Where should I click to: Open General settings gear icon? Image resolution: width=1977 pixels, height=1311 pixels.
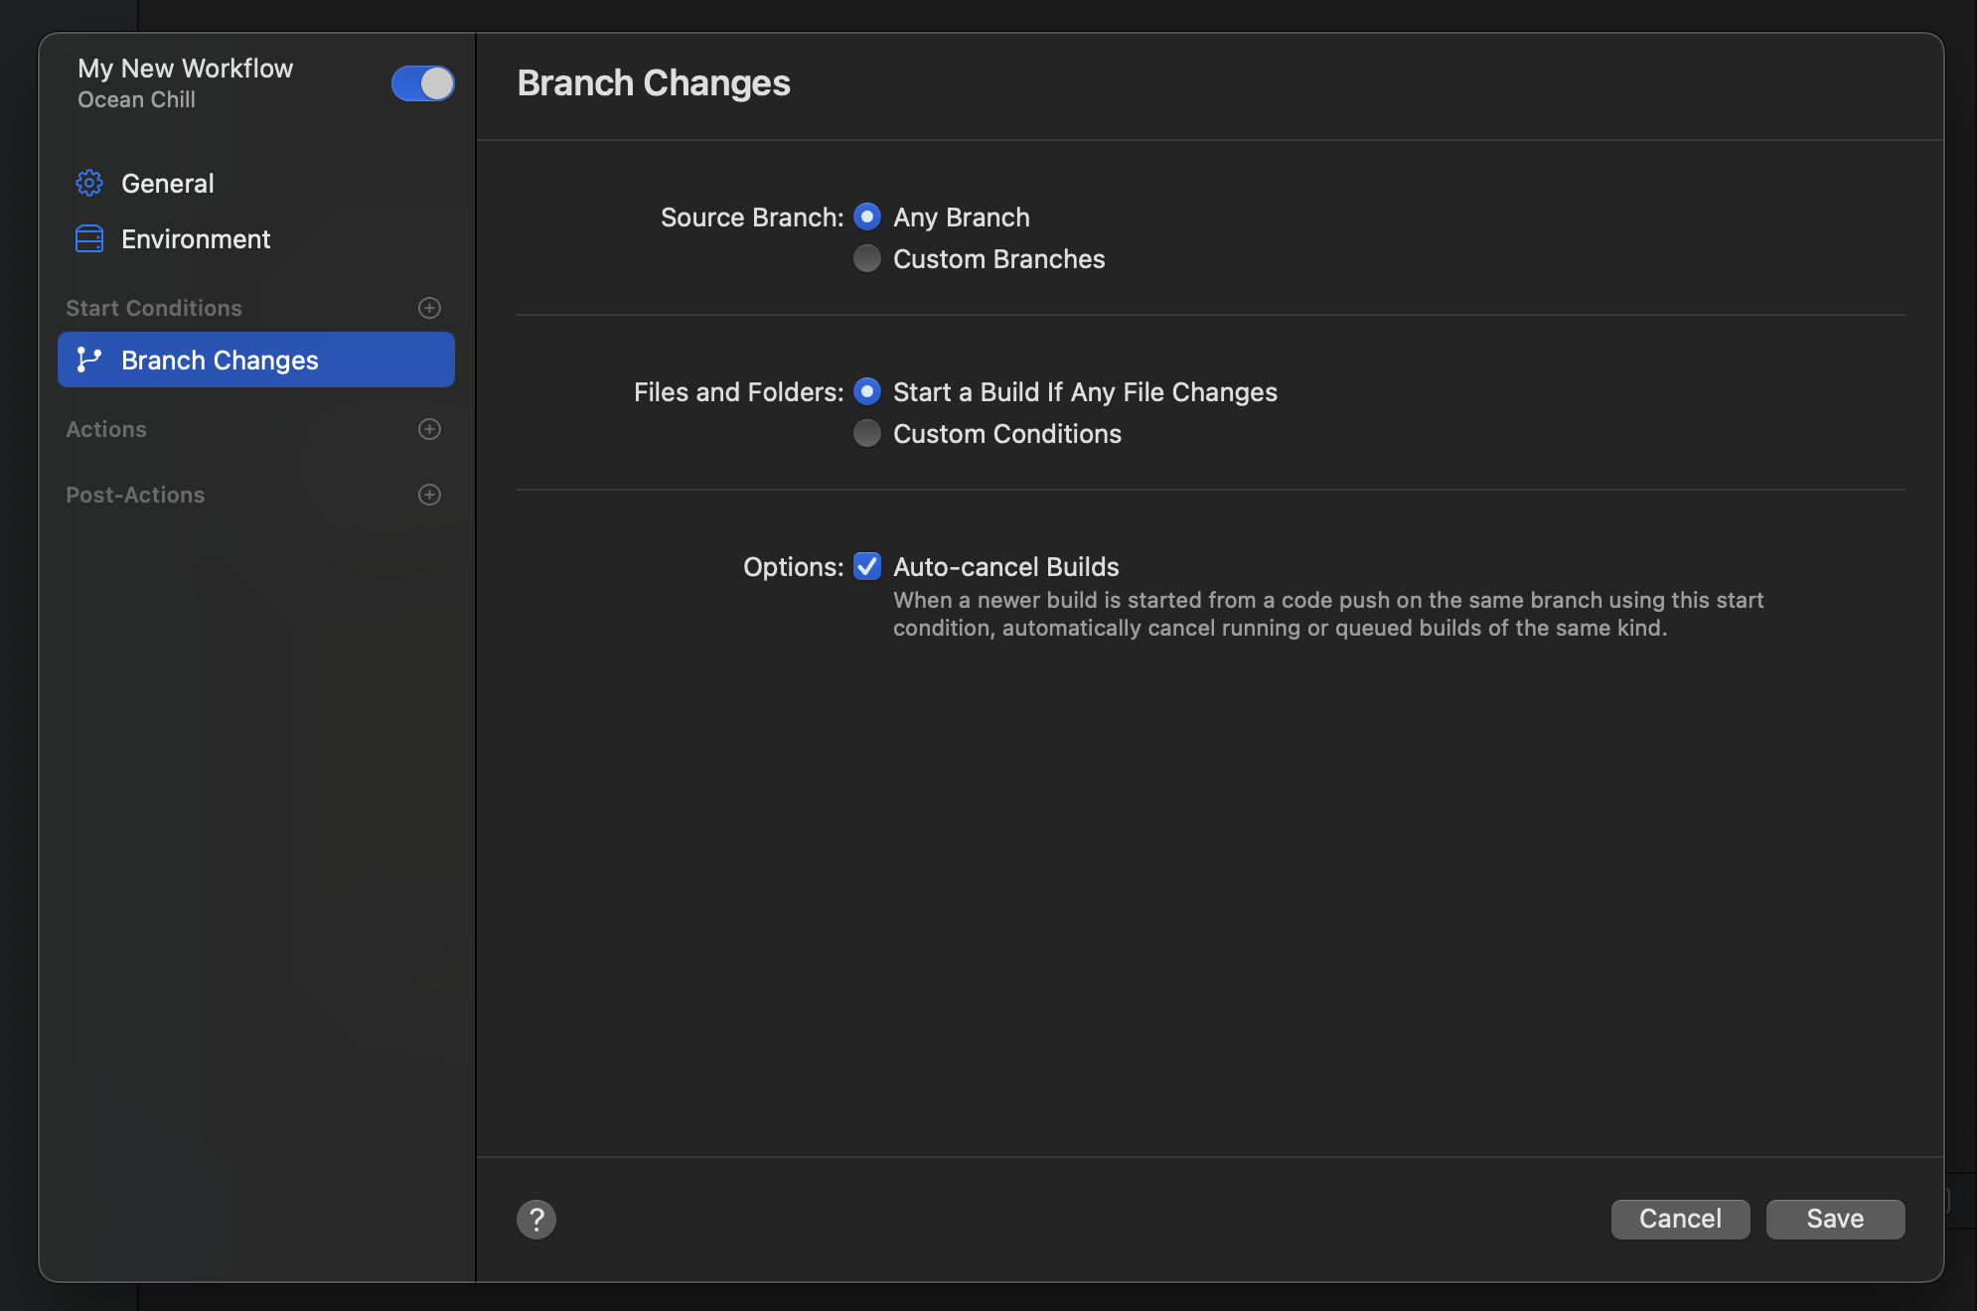point(89,183)
